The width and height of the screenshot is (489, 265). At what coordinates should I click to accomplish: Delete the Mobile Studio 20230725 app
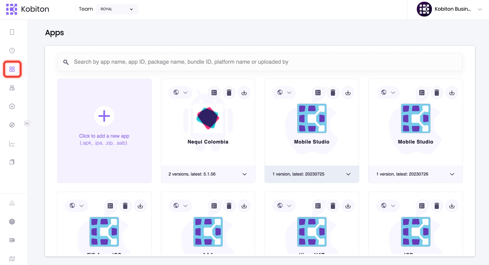333,93
